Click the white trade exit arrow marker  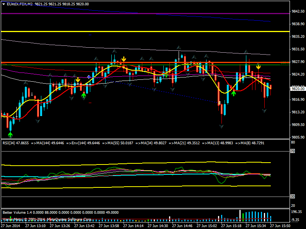[219, 103]
